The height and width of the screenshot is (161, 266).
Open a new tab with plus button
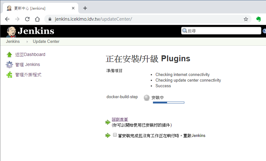tap(85, 8)
